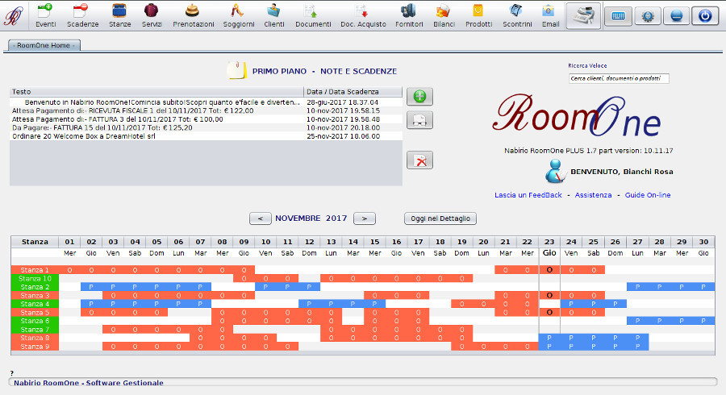Select Stanza 9 row label
The width and height of the screenshot is (726, 395).
[x=35, y=347]
